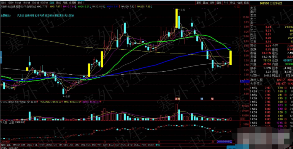
Task: Switch indicator to FSL
Action: (35, 145)
